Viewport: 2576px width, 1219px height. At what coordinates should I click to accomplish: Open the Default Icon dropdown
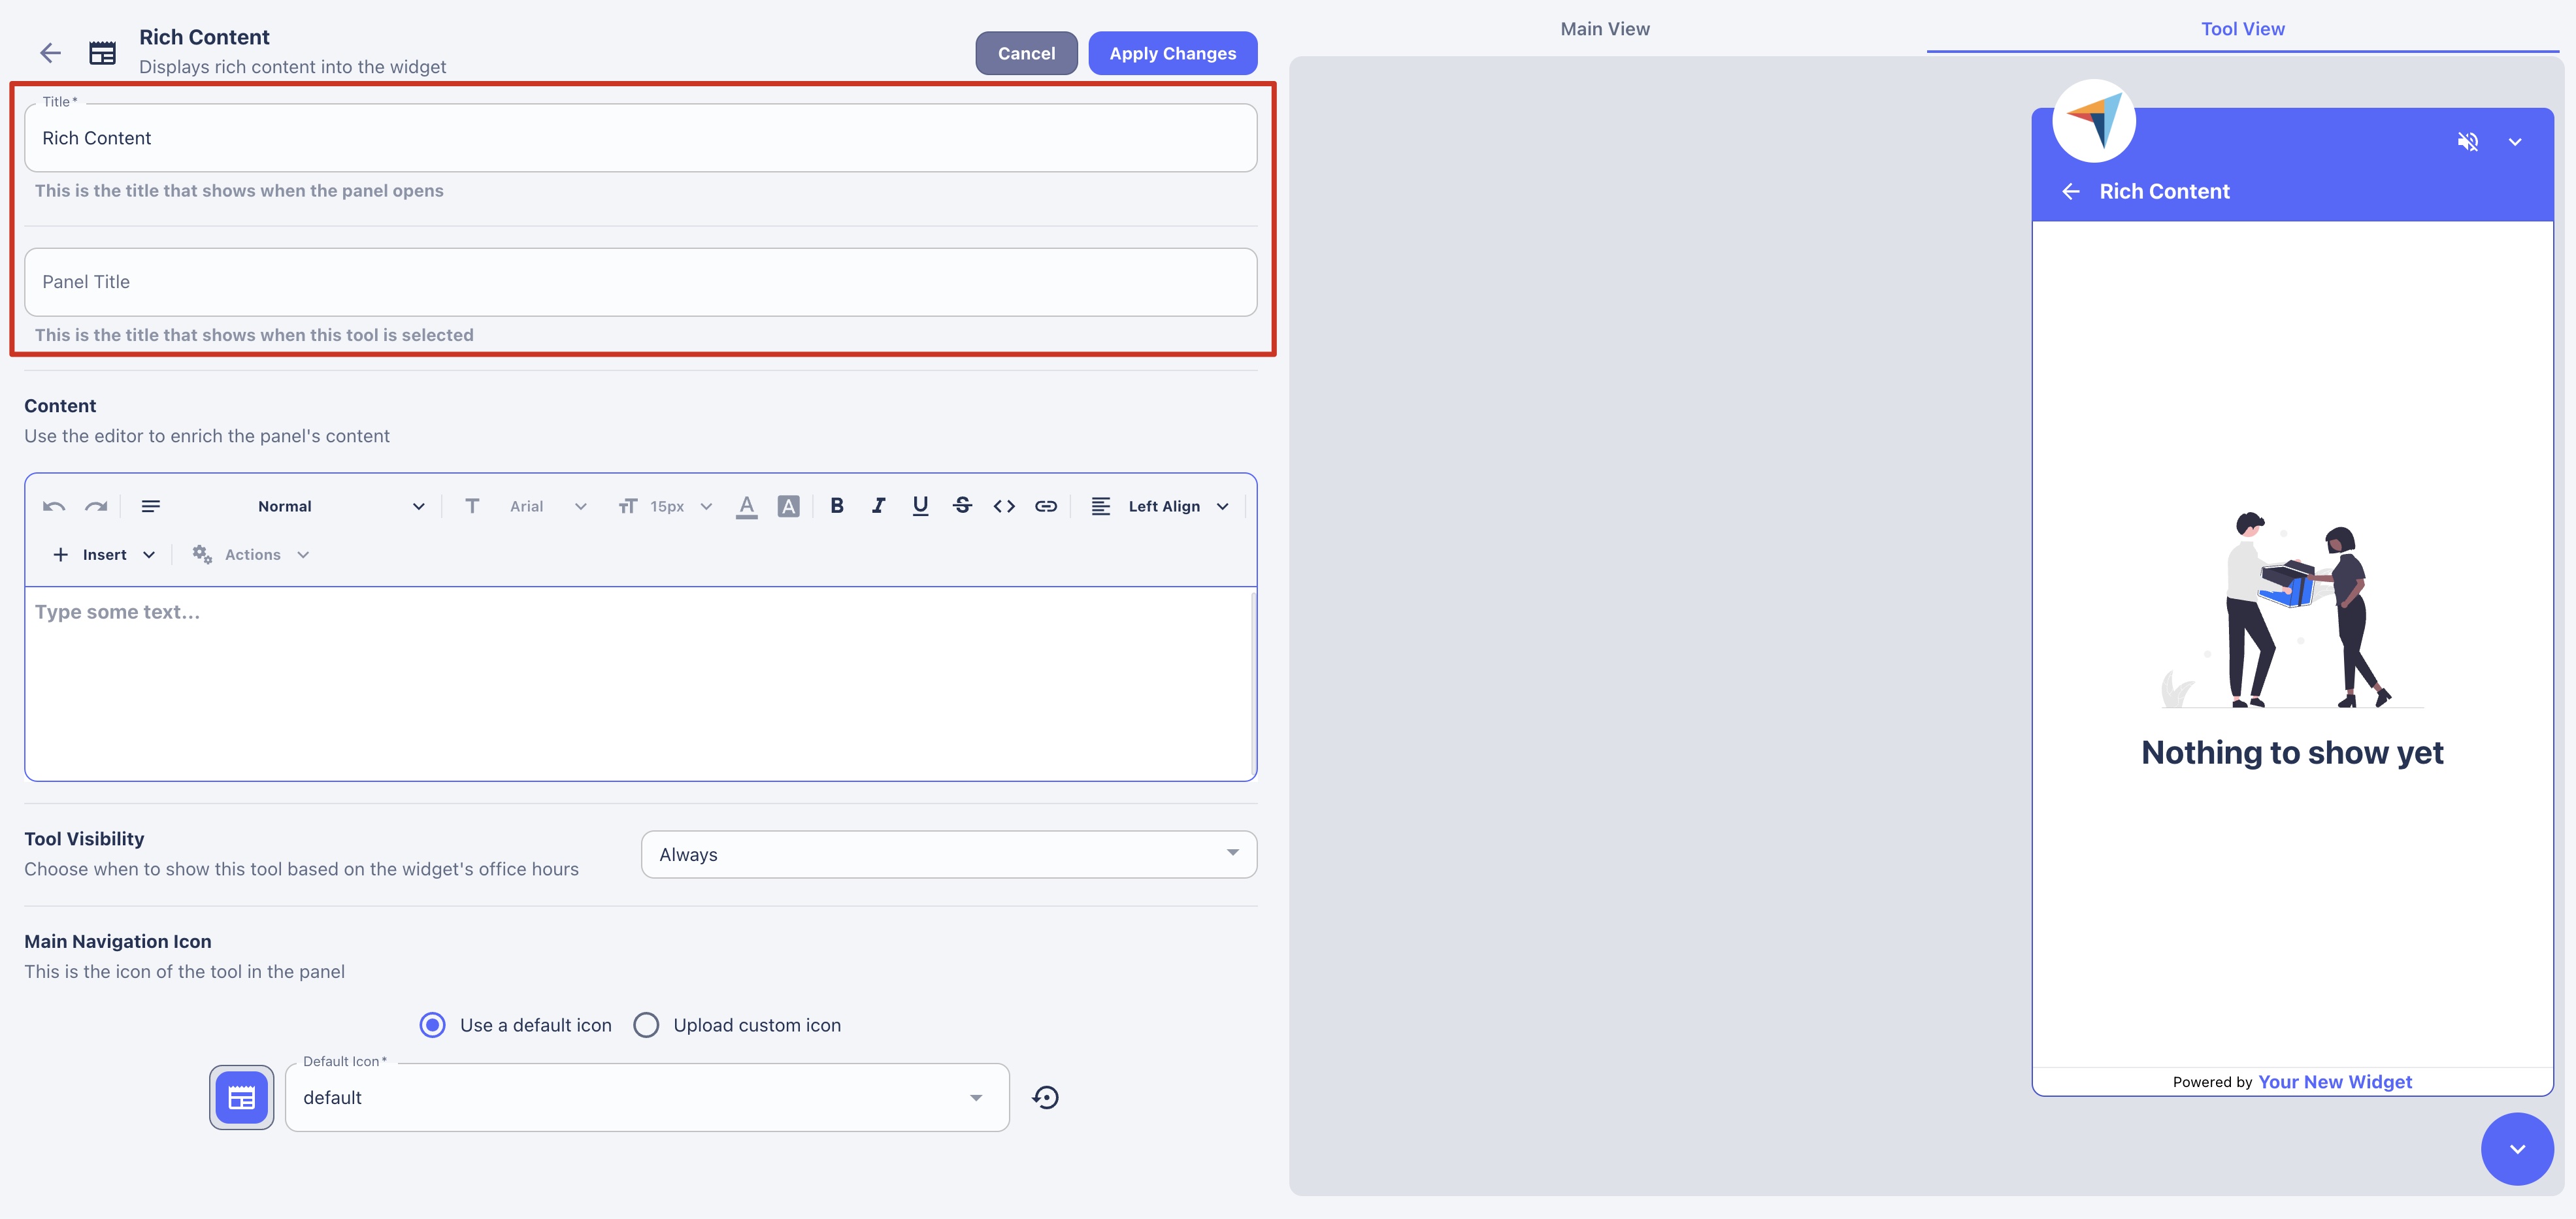646,1097
